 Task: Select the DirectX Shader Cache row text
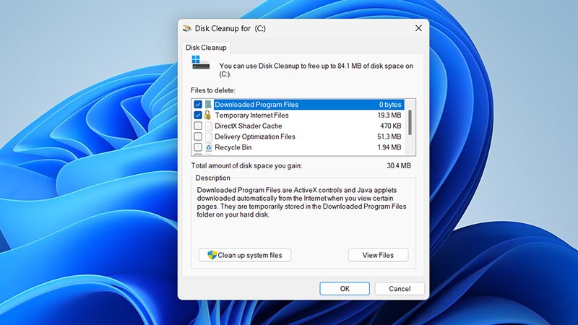[249, 126]
